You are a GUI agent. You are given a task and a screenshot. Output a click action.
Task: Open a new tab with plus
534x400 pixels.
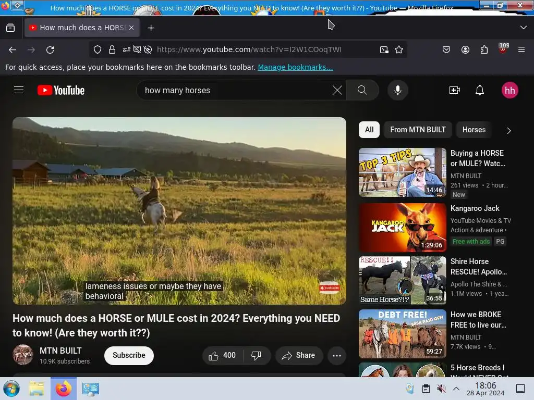(151, 28)
